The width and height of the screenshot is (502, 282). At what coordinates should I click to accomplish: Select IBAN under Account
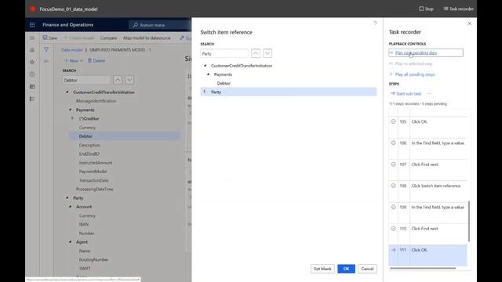click(x=84, y=225)
